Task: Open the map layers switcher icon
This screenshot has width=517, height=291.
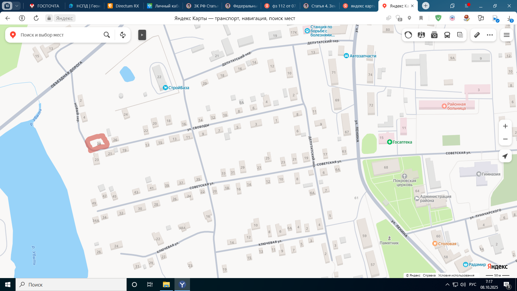Action: (460, 35)
